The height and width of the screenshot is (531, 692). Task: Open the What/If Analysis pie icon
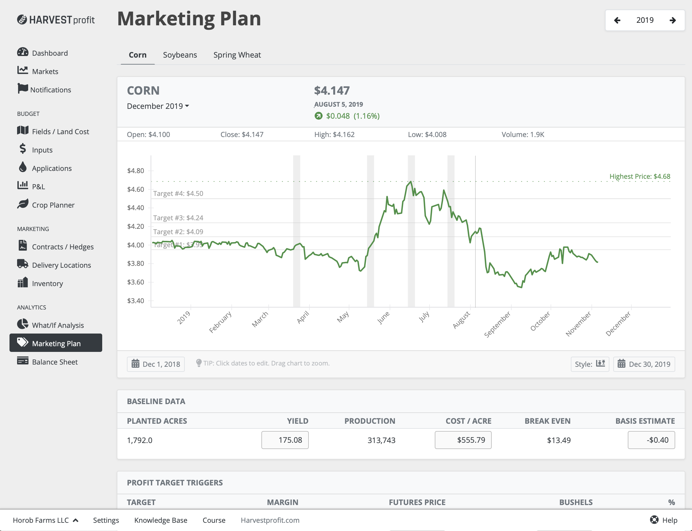tap(22, 324)
